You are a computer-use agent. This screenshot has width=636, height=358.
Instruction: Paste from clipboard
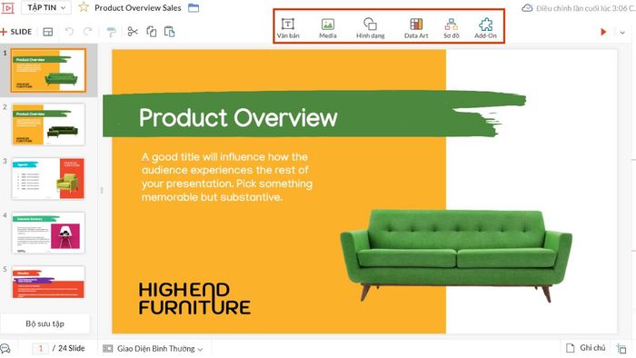coord(170,32)
